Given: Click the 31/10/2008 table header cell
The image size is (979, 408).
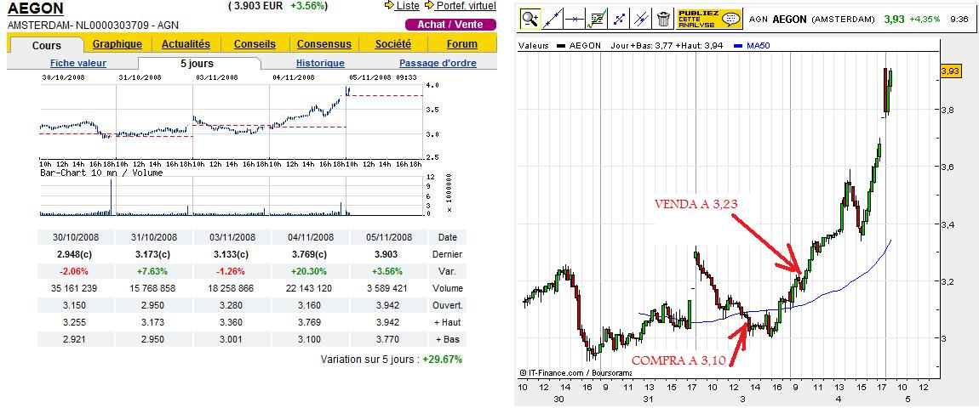Looking at the screenshot, I should coord(154,238).
